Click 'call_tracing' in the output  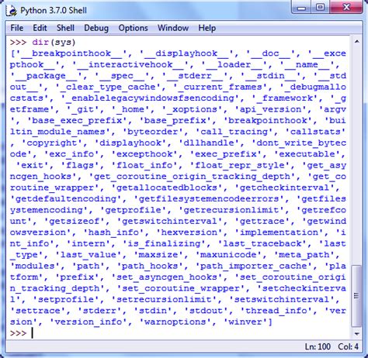(234, 132)
